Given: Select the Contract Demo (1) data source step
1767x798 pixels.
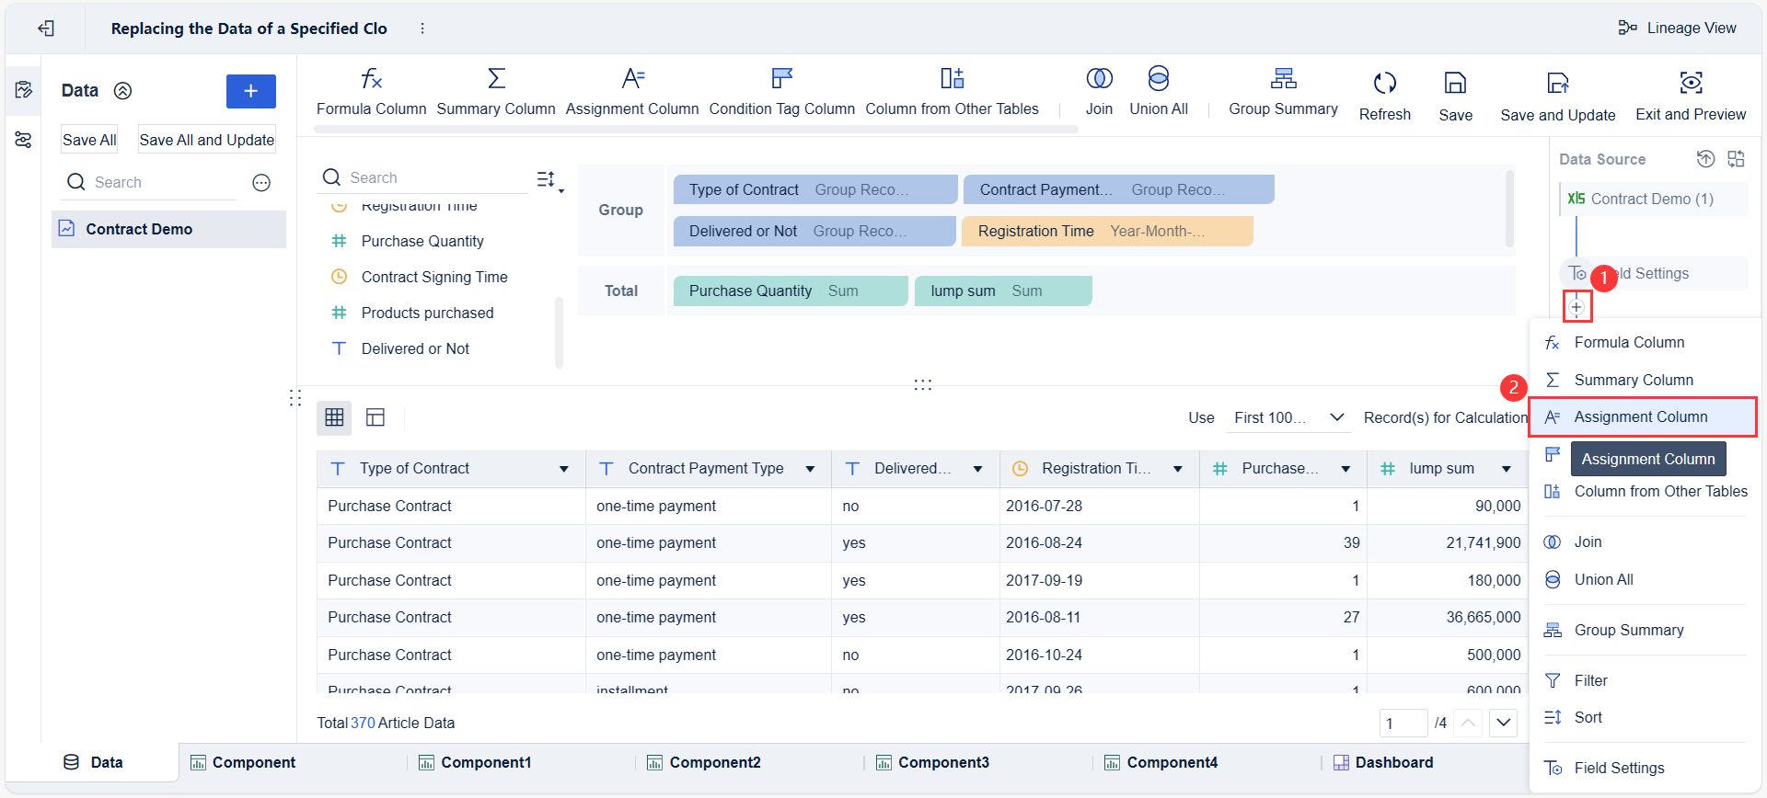Looking at the screenshot, I should tap(1654, 199).
